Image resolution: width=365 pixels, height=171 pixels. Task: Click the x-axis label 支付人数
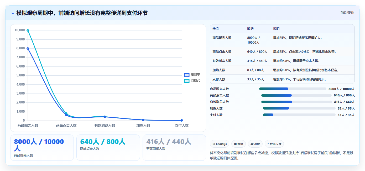tap(182, 126)
